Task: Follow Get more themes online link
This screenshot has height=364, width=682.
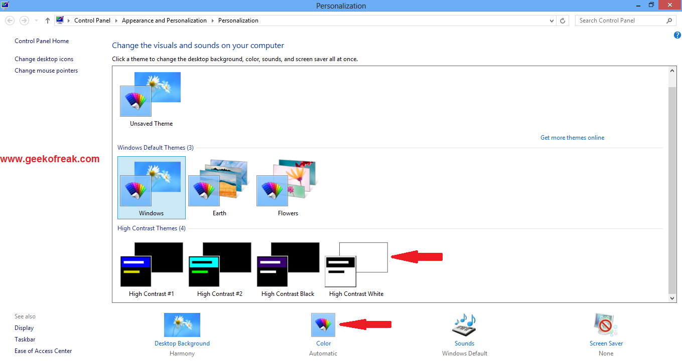Action: tap(572, 138)
